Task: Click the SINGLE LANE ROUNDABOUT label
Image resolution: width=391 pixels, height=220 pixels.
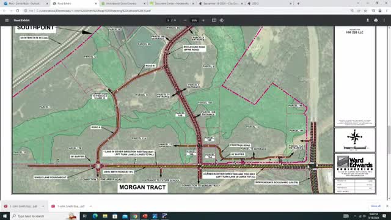Action: [x=51, y=177]
